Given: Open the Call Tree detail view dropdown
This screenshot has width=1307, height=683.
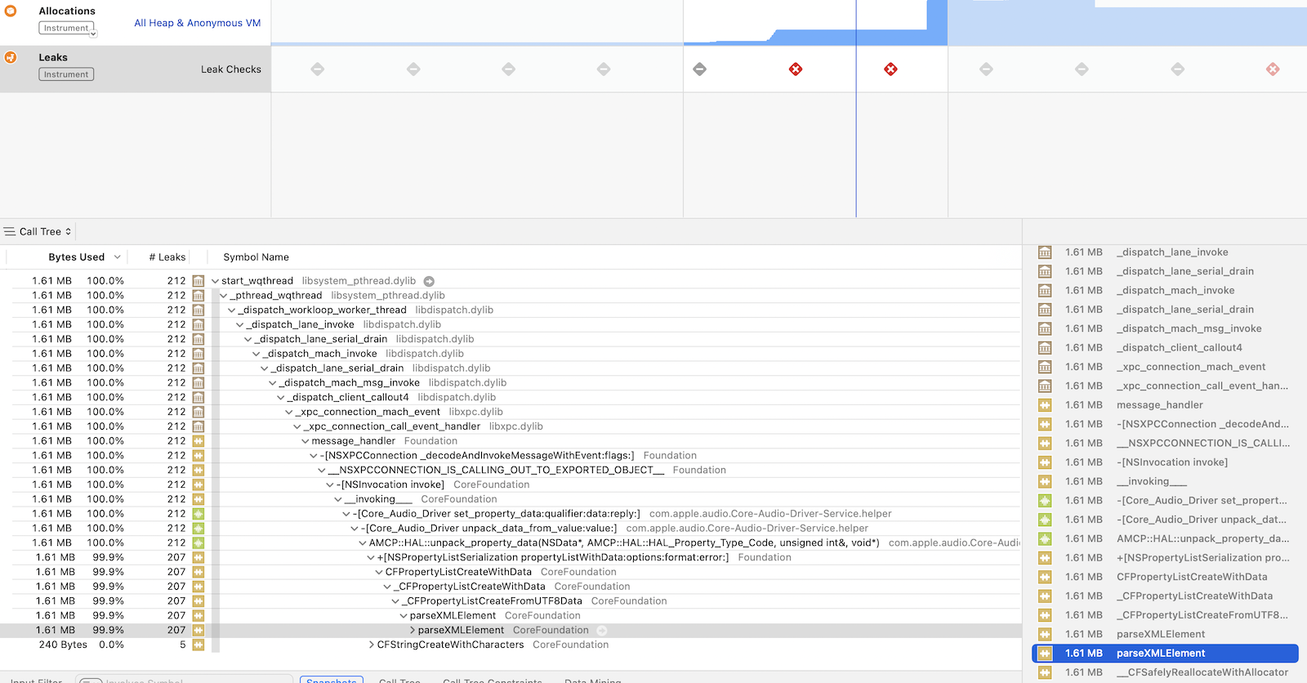Looking at the screenshot, I should 38,232.
